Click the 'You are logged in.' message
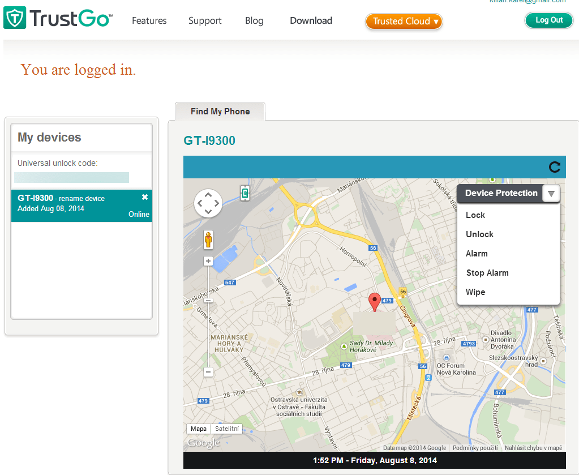This screenshot has width=579, height=475. 78,70
